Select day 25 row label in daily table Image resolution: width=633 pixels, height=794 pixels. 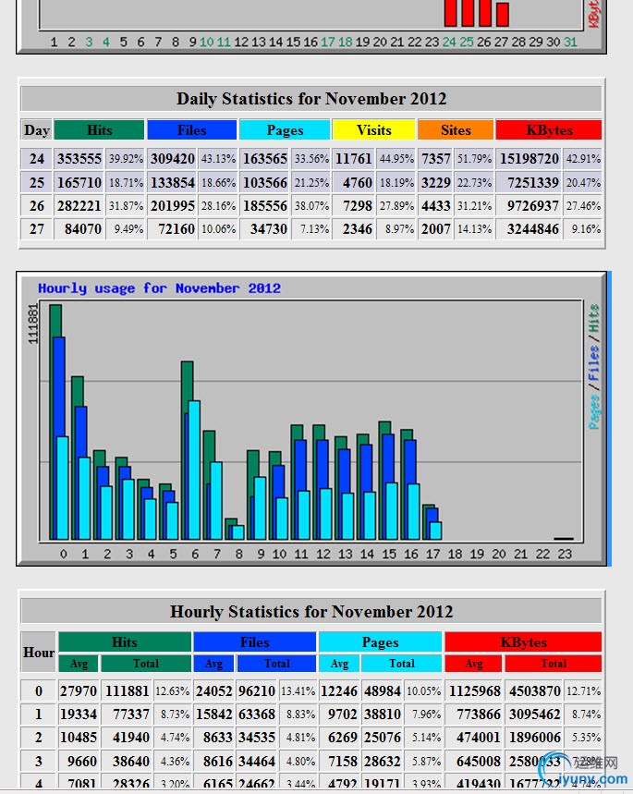click(36, 182)
